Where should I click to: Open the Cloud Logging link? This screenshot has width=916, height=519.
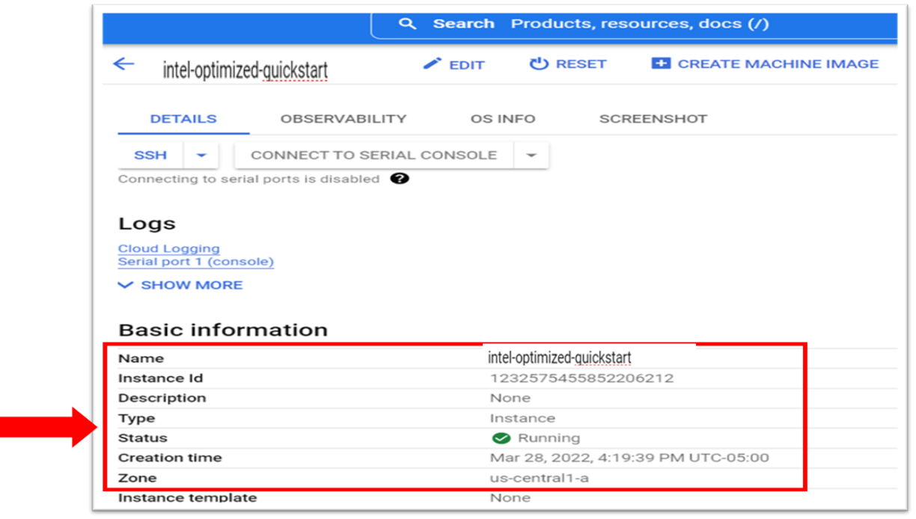(169, 248)
